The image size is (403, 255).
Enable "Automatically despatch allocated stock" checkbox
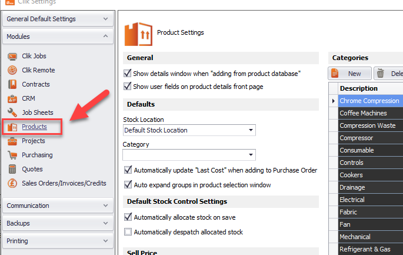coord(127,232)
